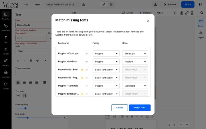Image resolution: width=206 pixels, height=129 pixels.
Task: Click the move page up chevron
Action: pos(137,117)
